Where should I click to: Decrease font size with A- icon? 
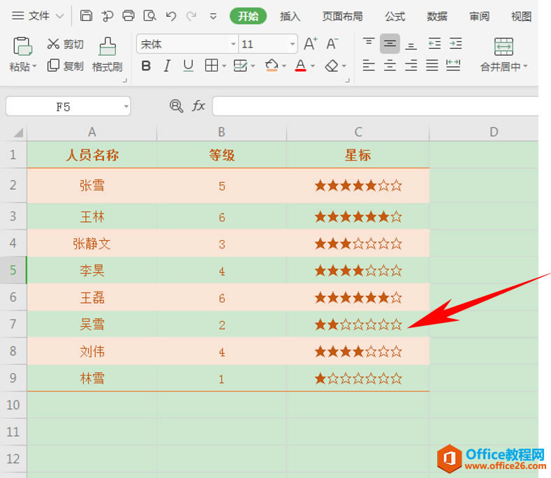click(x=332, y=44)
